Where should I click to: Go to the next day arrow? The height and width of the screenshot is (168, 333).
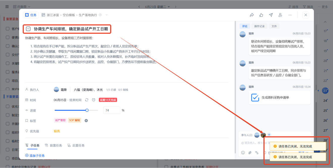point(176,7)
